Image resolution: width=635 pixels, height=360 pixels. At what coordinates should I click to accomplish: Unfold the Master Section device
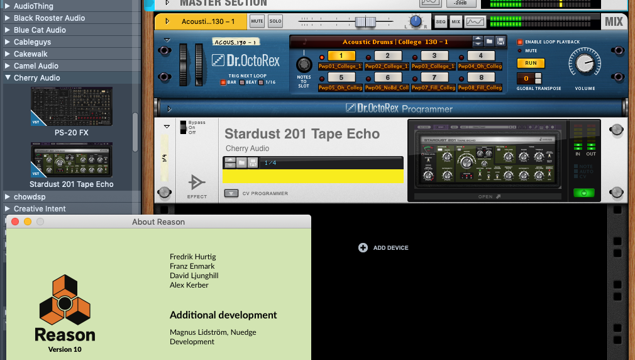click(x=167, y=3)
